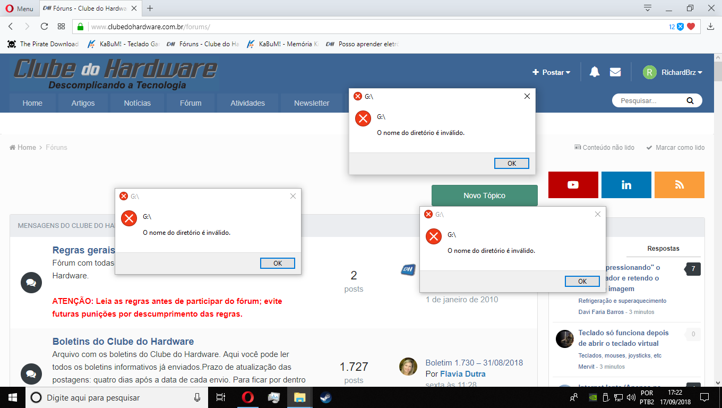722x408 pixels.
Task: Click Cortana microphone icon
Action: click(x=197, y=397)
